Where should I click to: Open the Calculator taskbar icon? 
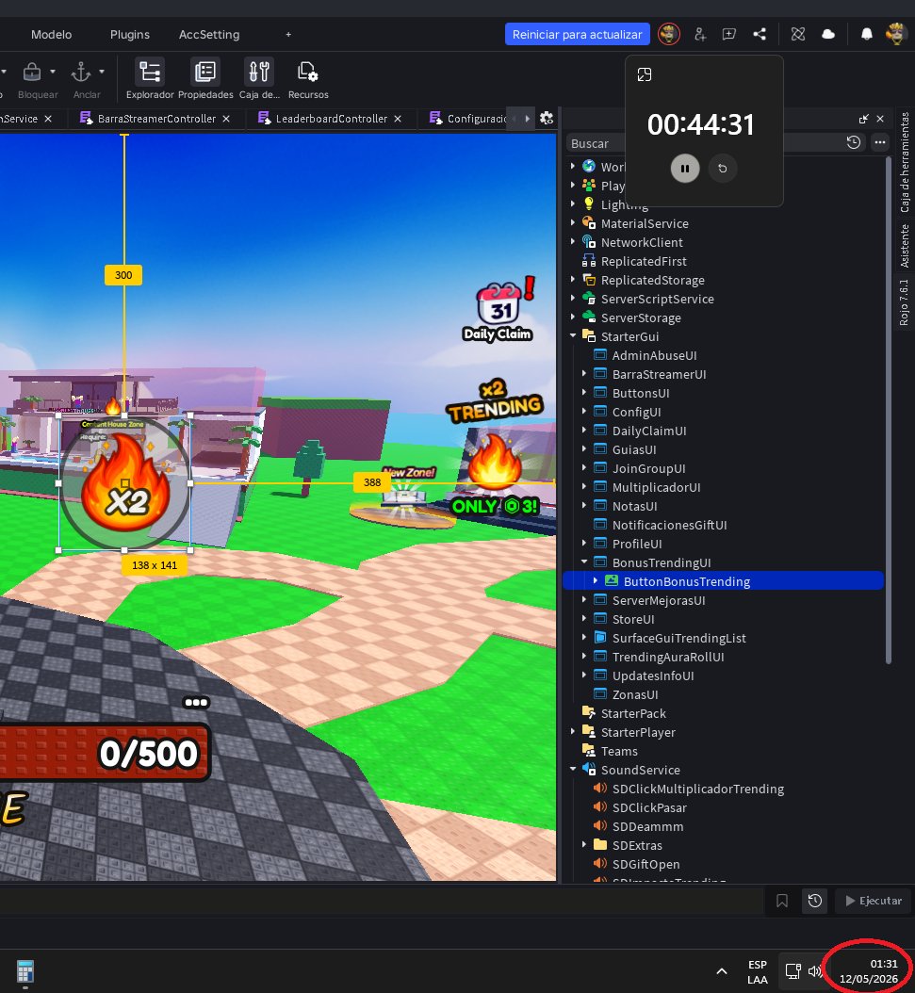(x=25, y=971)
